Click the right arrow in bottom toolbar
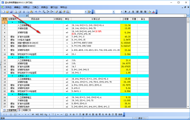Screen dimensions: 190x120 [x=61, y=114]
